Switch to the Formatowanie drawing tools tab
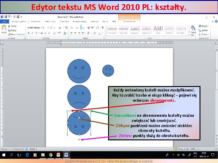This screenshot has width=218, height=163. click(129, 21)
